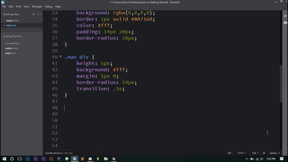Expand the screenshots folder
Viewport: 288px width, 162px height.
[12, 44]
